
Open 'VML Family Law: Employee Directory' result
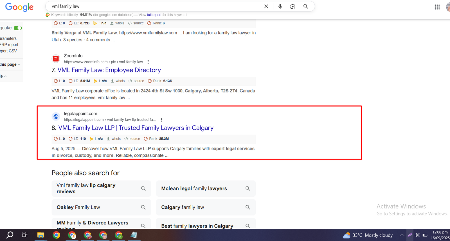(109, 70)
